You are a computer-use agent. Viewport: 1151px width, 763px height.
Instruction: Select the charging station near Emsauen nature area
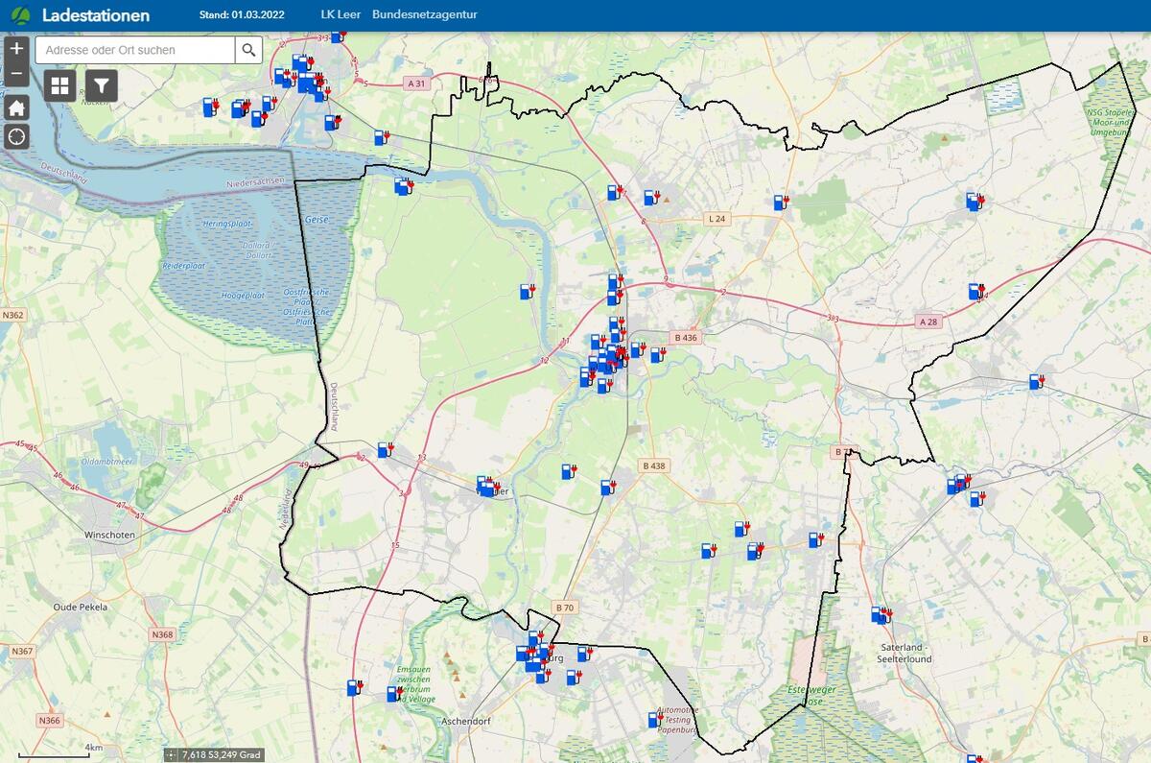tap(394, 693)
